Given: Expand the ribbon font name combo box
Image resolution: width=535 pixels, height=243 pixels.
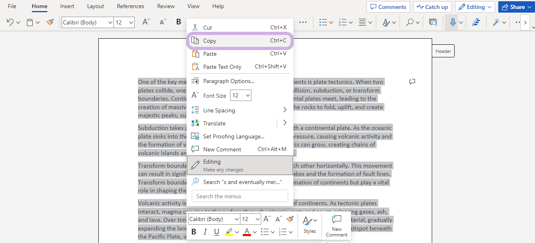Looking at the screenshot, I should coord(110,23).
